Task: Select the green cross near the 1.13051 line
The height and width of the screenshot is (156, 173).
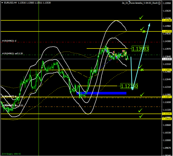Action: (142, 70)
